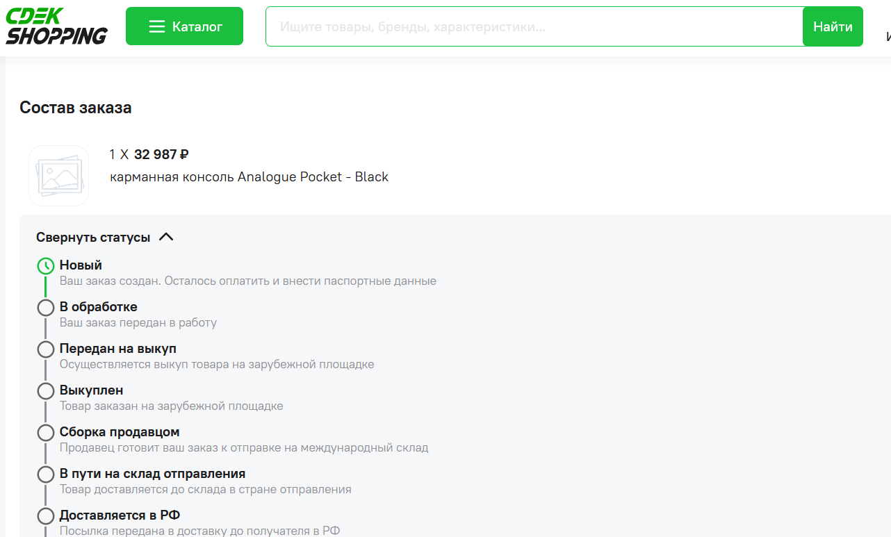Click the hamburger icon in Каталог button
Viewport: 891px width, 537px height.
(157, 26)
